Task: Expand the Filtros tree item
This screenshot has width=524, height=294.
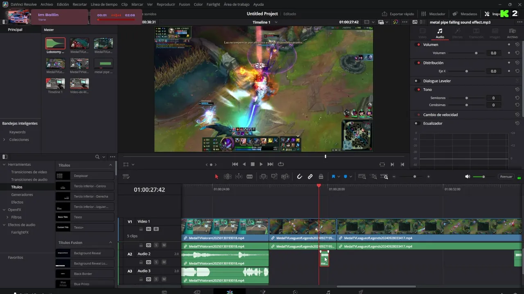Action: [x=7, y=217]
